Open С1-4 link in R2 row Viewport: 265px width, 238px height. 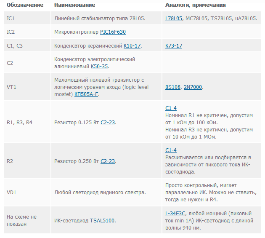click(x=171, y=150)
